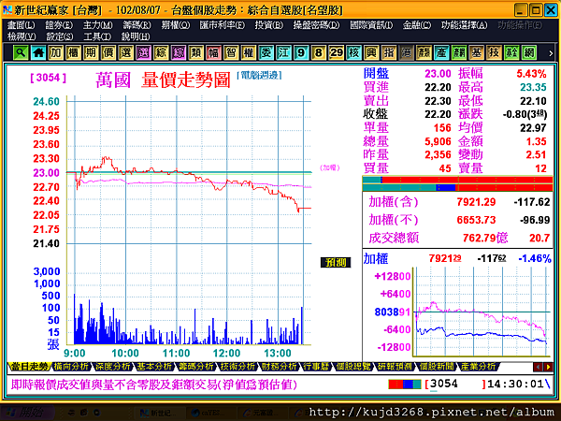Click the home icon in the toolbar

coord(38,52)
